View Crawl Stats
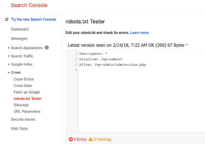The width and height of the screenshot is (205, 144). click(x=23, y=86)
